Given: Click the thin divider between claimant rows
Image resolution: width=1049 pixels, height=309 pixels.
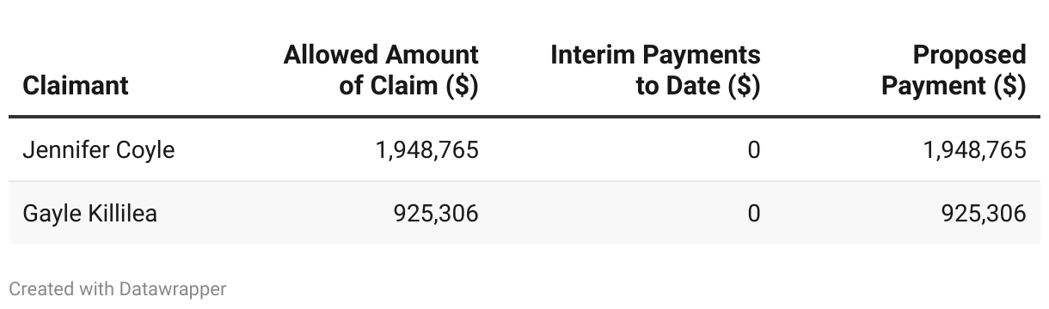Looking at the screenshot, I should (x=524, y=181).
